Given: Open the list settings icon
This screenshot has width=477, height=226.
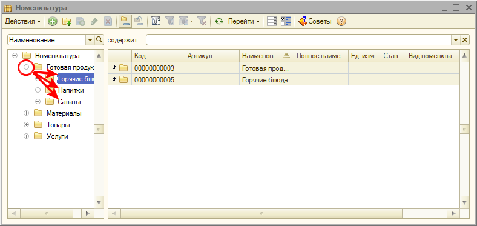Looking at the screenshot, I should [x=272, y=22].
